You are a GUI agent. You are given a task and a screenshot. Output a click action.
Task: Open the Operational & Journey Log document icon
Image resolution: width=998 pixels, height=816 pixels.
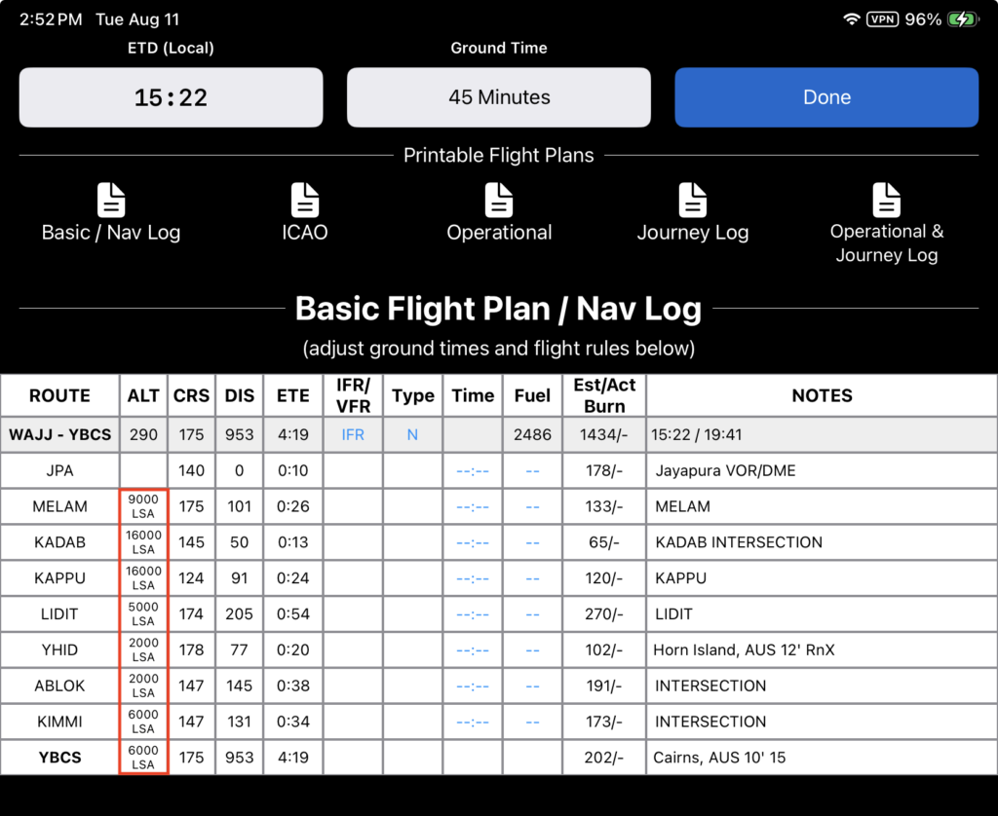coord(887,201)
